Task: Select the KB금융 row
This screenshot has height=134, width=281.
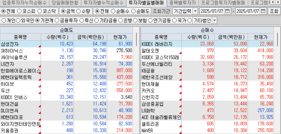Action: [x=207, y=71]
